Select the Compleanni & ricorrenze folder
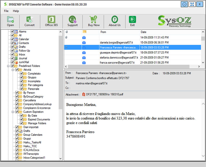 (37, 108)
